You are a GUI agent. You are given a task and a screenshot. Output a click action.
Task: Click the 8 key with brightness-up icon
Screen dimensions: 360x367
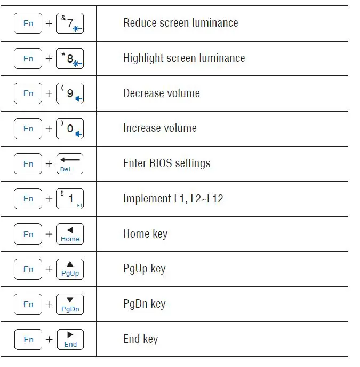pos(70,59)
